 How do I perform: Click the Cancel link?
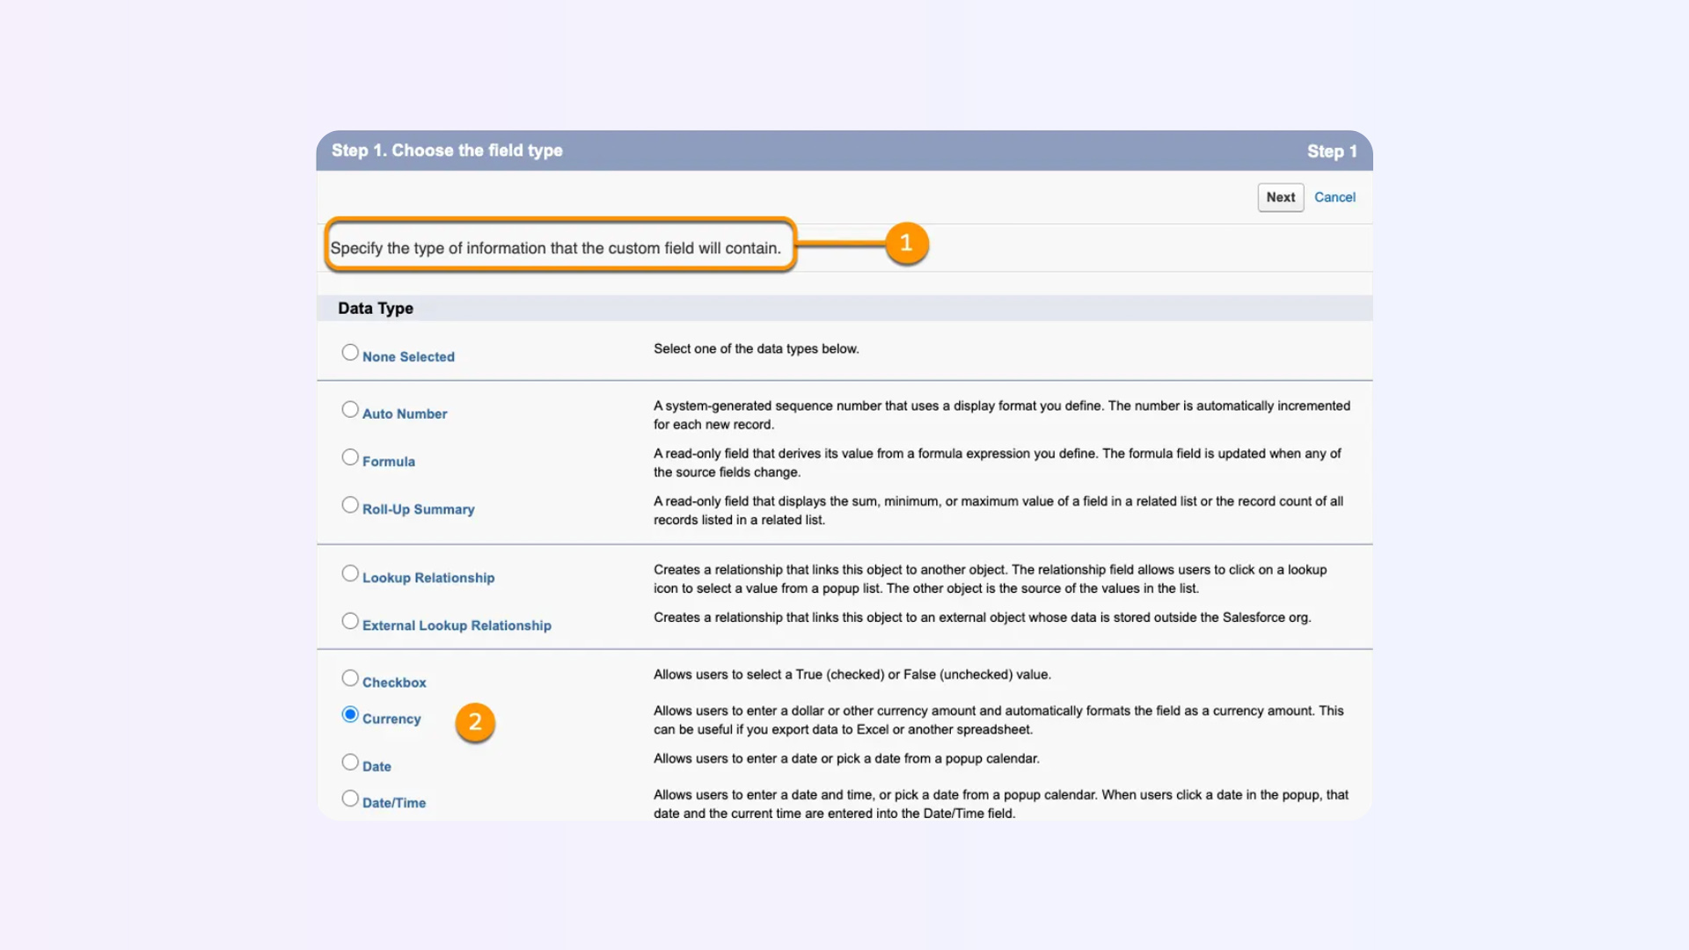click(1334, 197)
